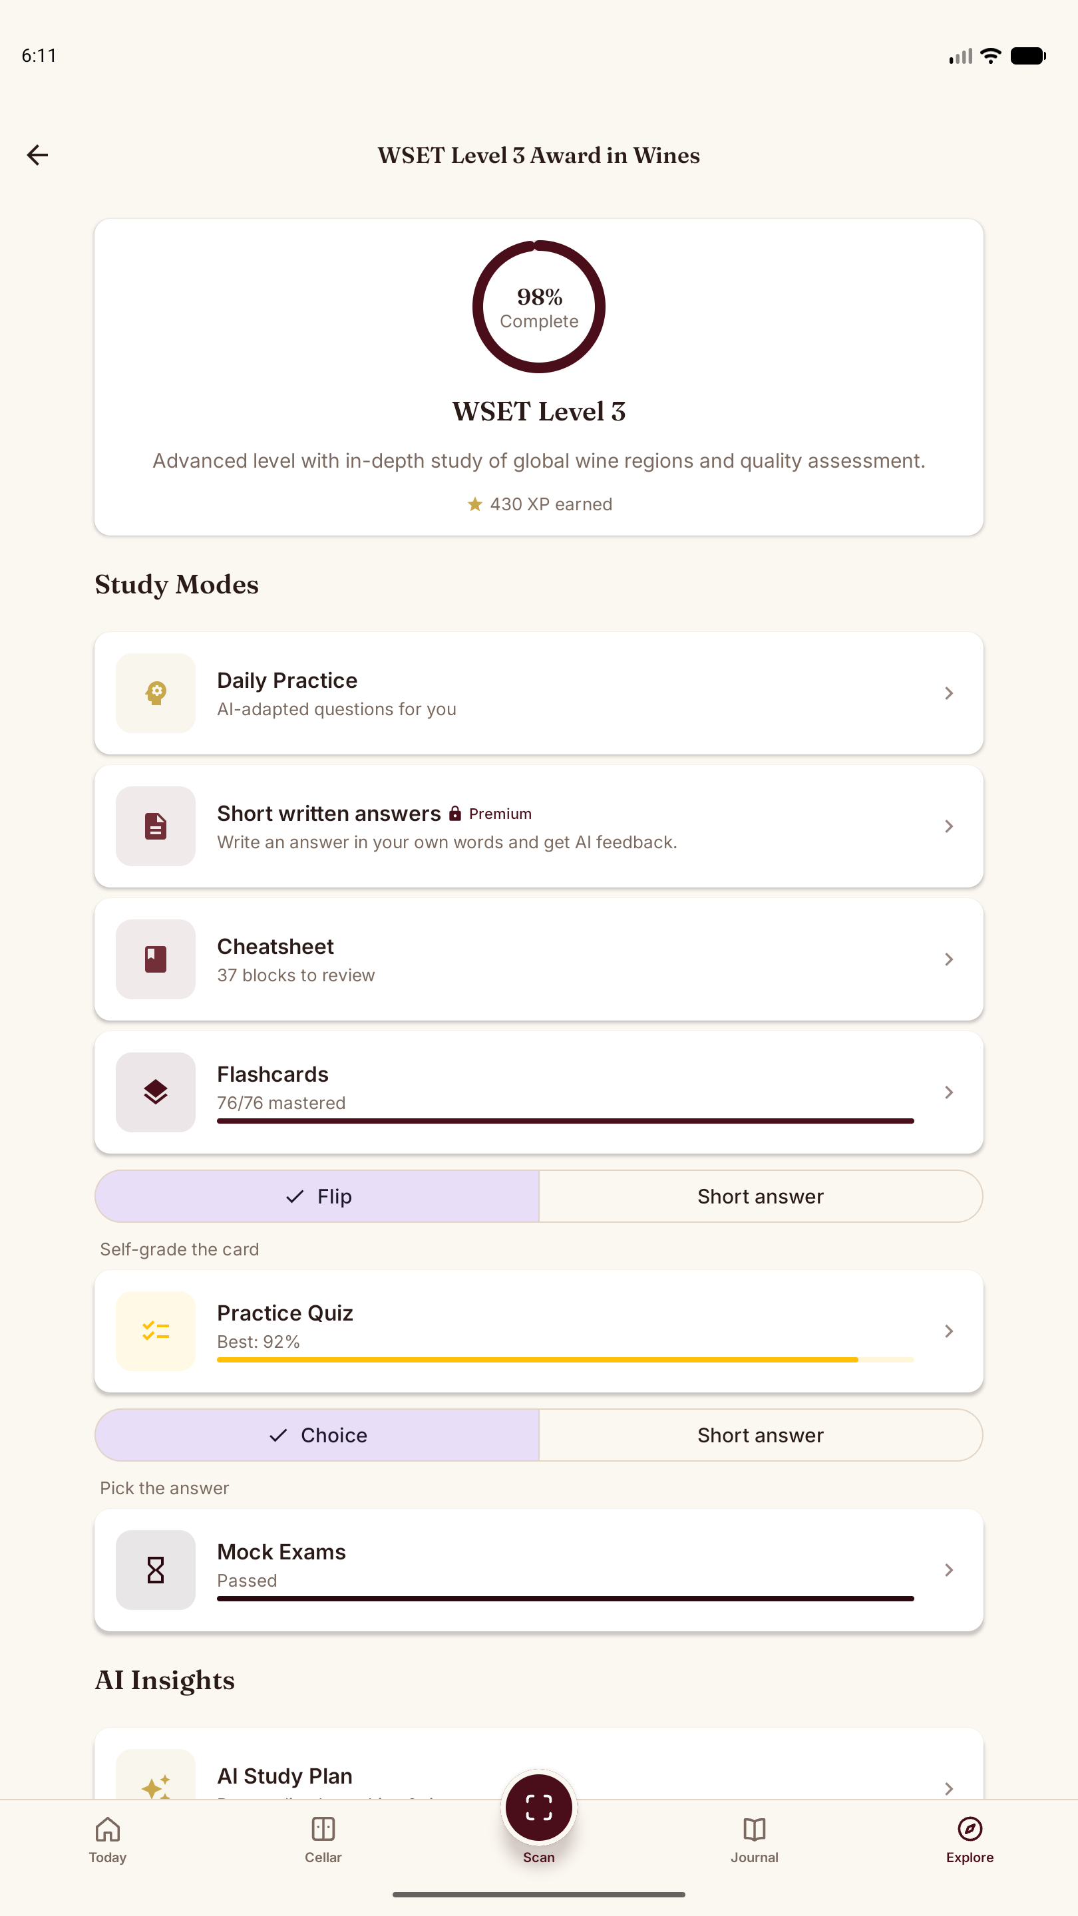Tap the 98% Complete progress ring
This screenshot has width=1078, height=1916.
click(538, 307)
